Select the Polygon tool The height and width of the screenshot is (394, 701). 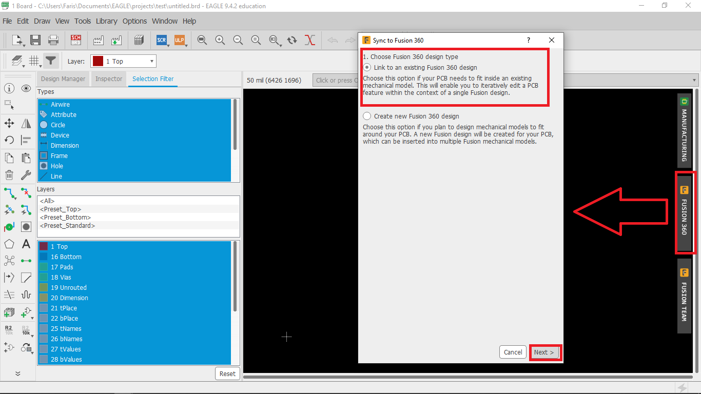[9, 244]
